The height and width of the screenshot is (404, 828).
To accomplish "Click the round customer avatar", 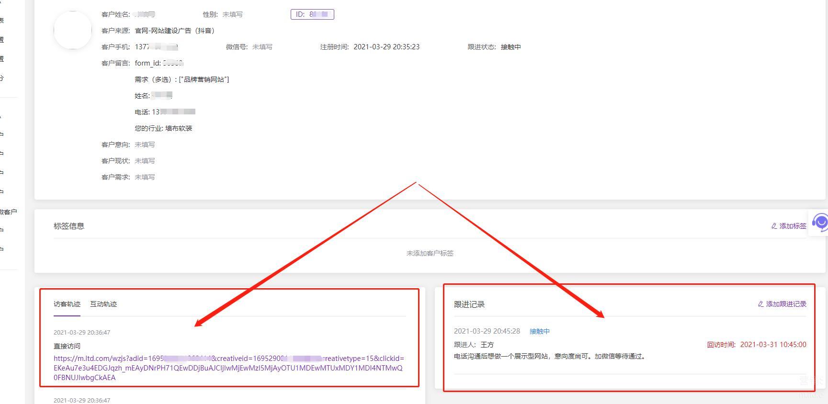I will [73, 30].
